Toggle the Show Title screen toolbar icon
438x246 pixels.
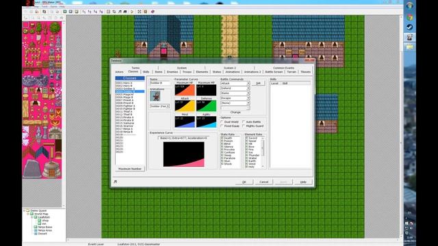(145, 12)
